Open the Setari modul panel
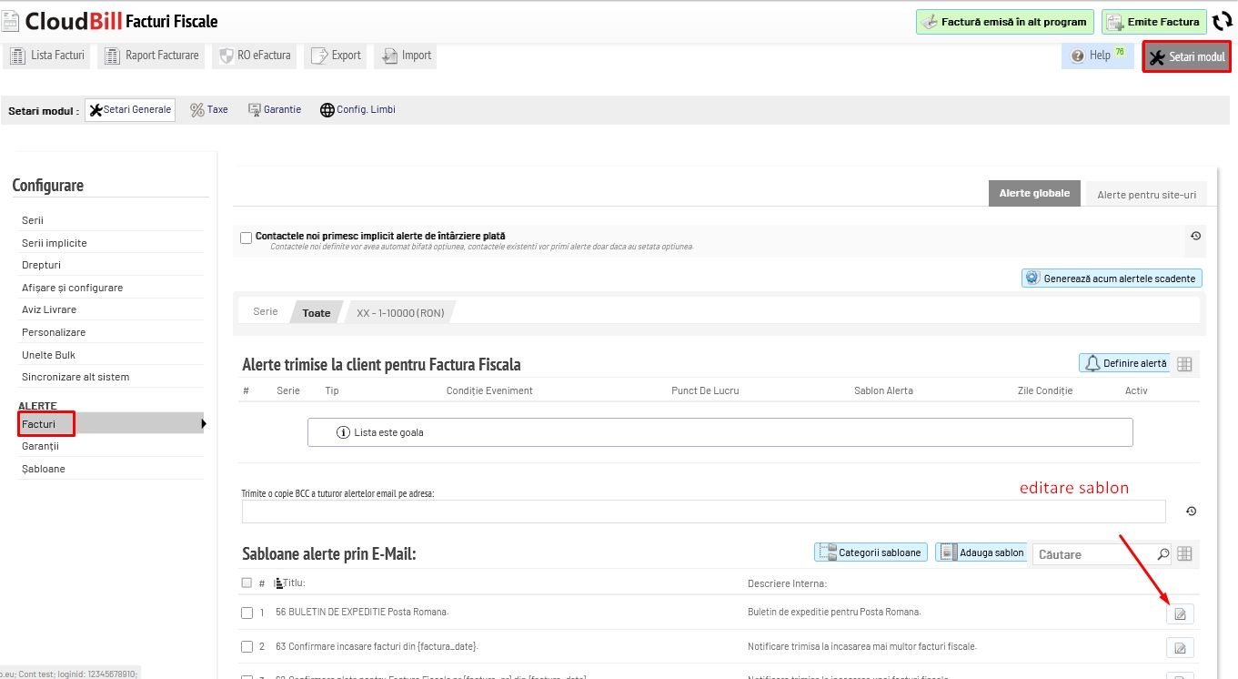Image resolution: width=1238 pixels, height=679 pixels. pos(1186,56)
